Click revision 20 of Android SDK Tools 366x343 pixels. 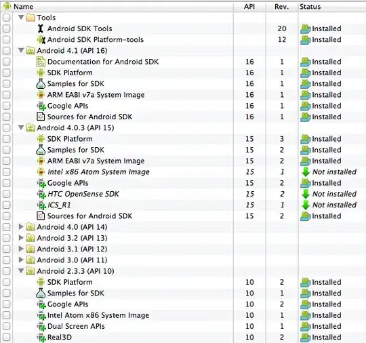(x=282, y=28)
